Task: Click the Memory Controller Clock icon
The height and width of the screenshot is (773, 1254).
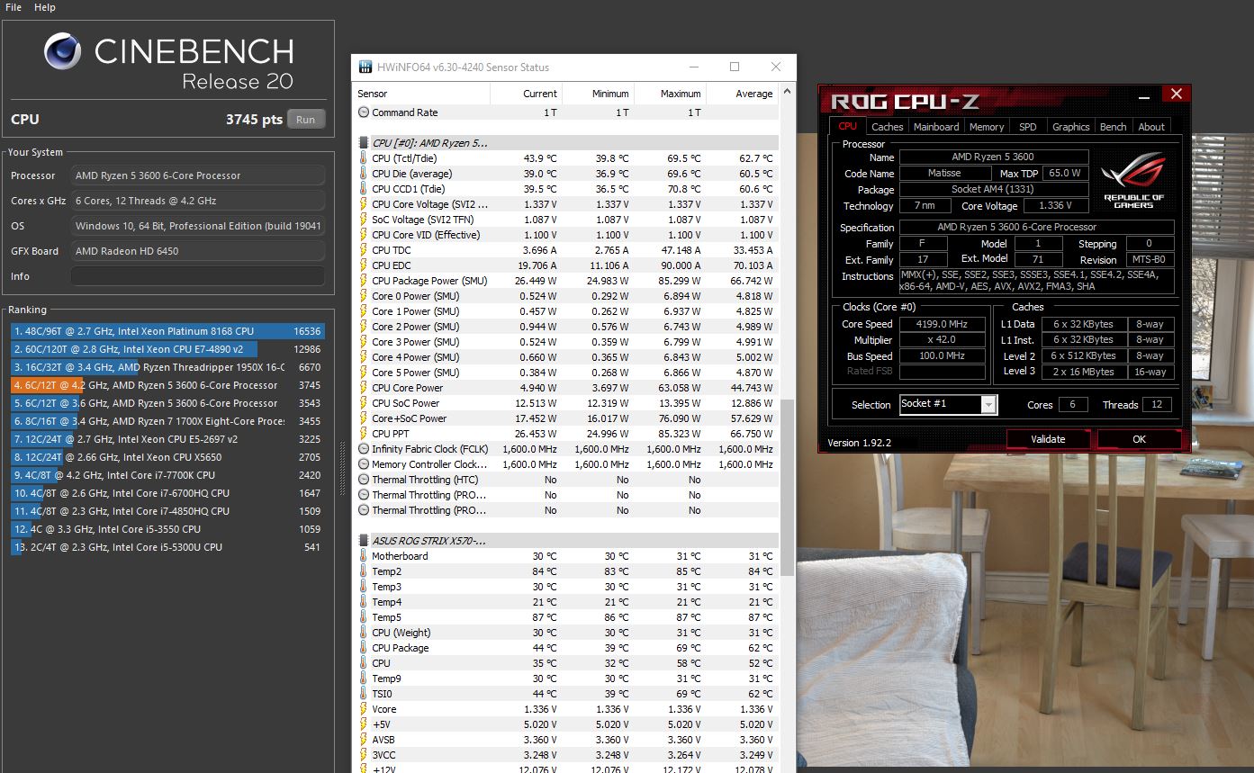Action: tap(364, 464)
